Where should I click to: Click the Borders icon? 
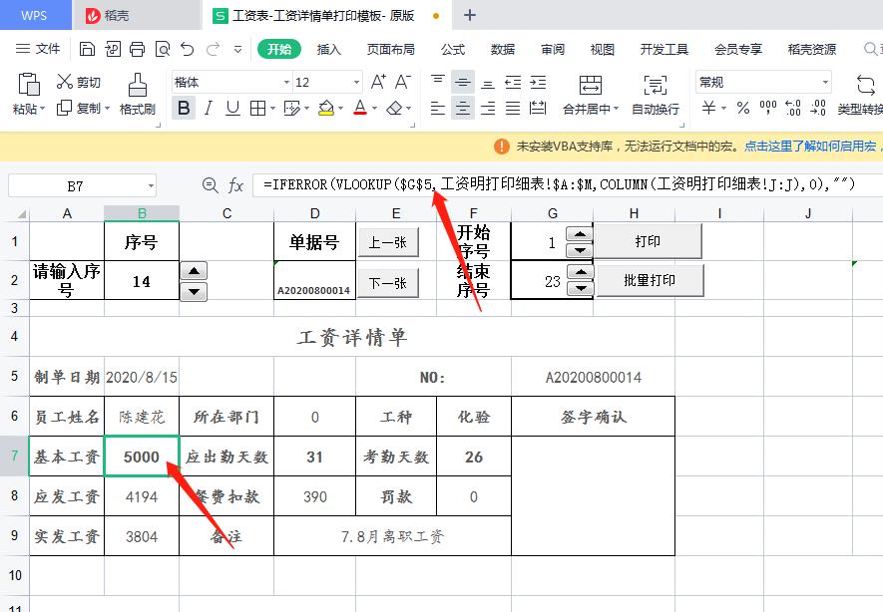tap(257, 108)
